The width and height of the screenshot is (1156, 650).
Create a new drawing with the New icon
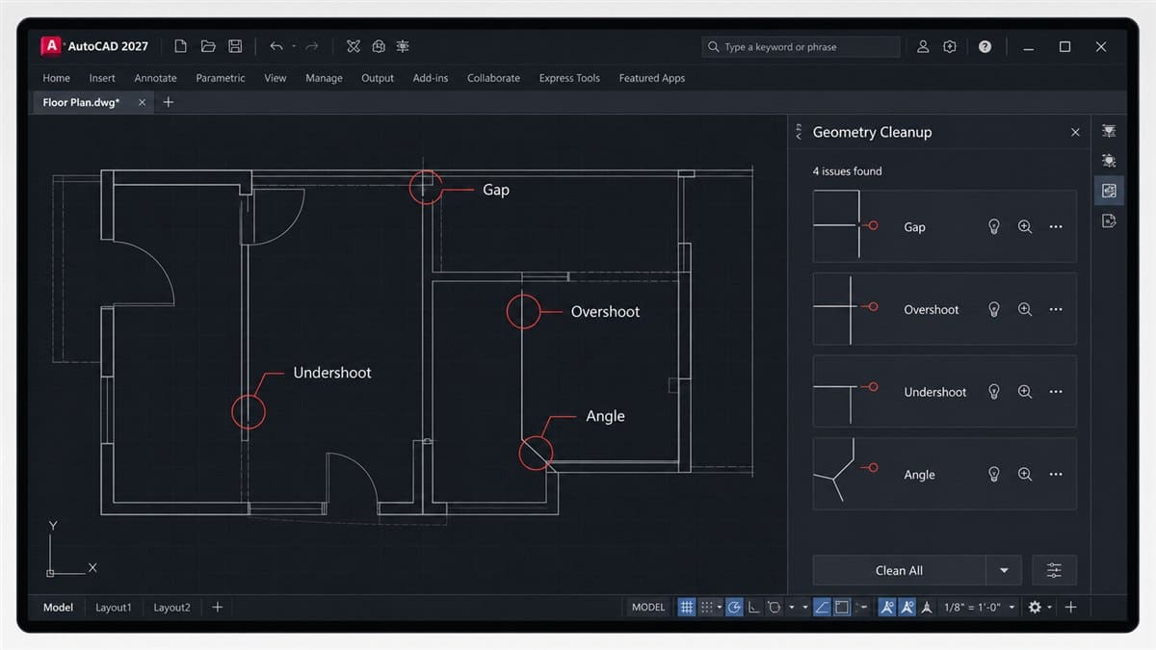pyautogui.click(x=180, y=46)
